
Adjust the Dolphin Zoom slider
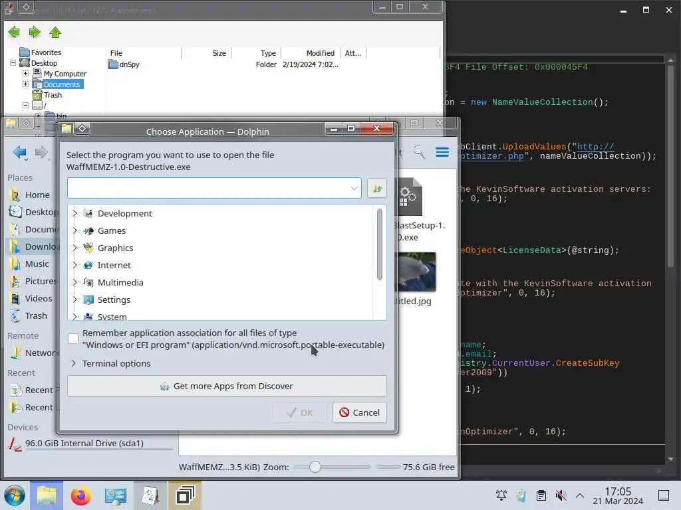pos(315,467)
